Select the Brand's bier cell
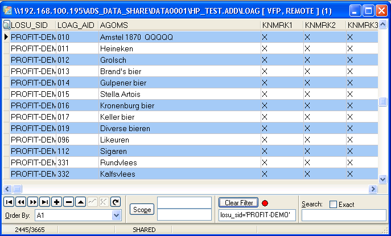 179,71
